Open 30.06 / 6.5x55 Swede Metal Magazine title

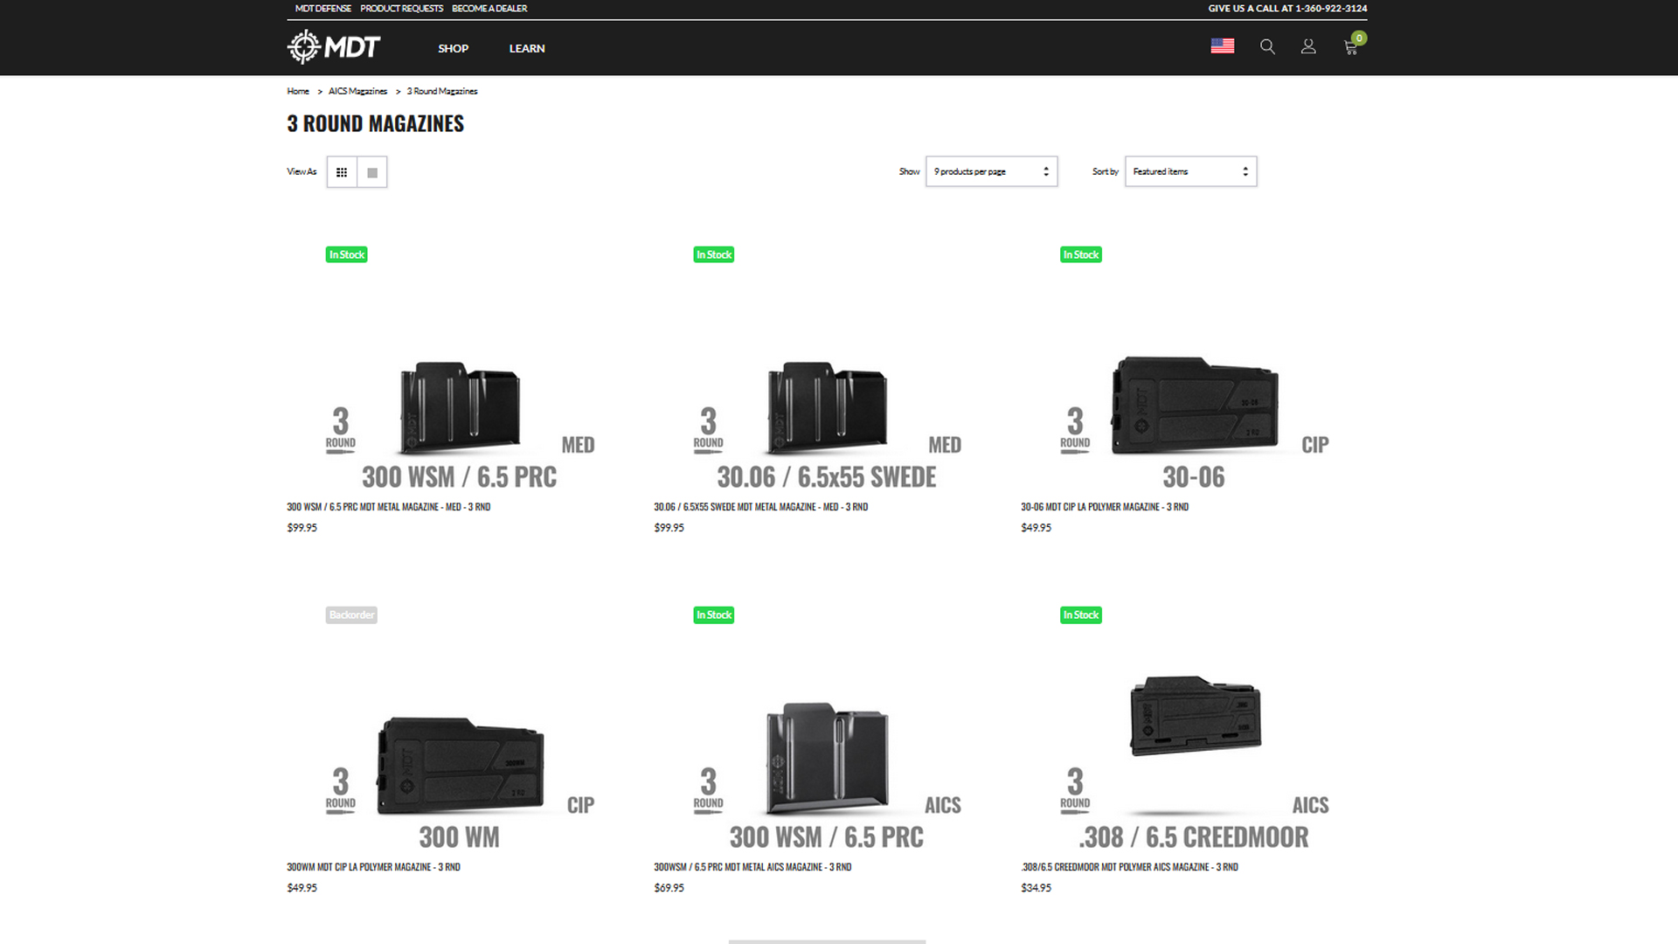point(760,507)
